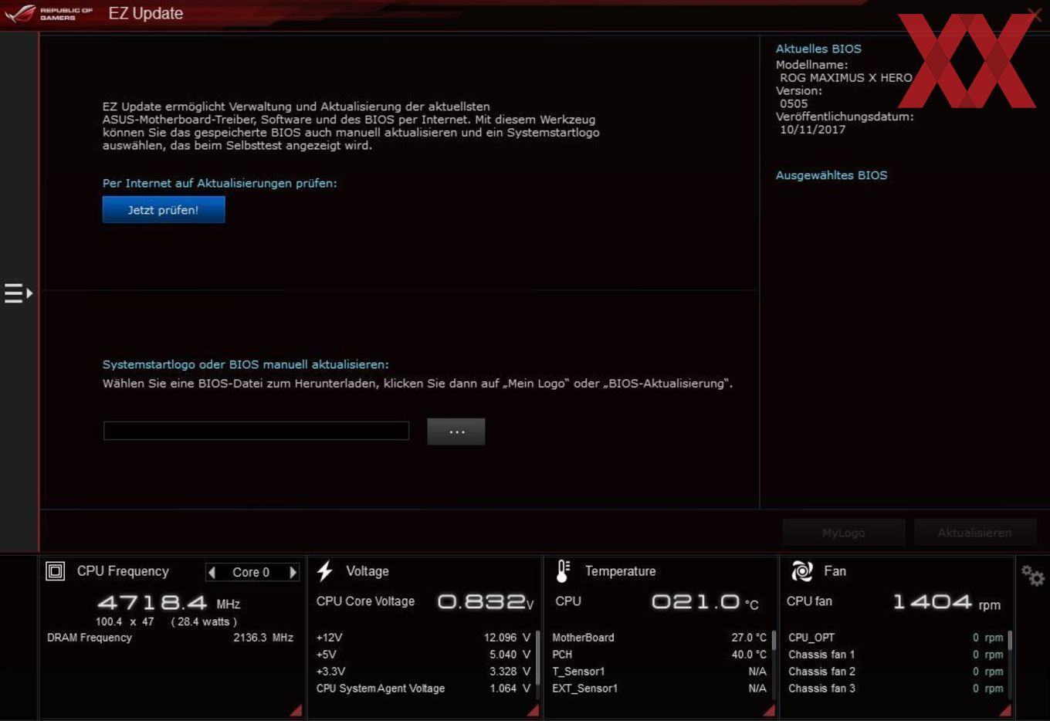Click the CPU_OPT fan row

coord(896,638)
